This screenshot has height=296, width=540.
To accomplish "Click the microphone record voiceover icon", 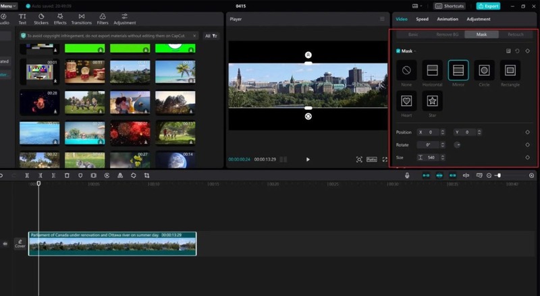I will [x=407, y=175].
